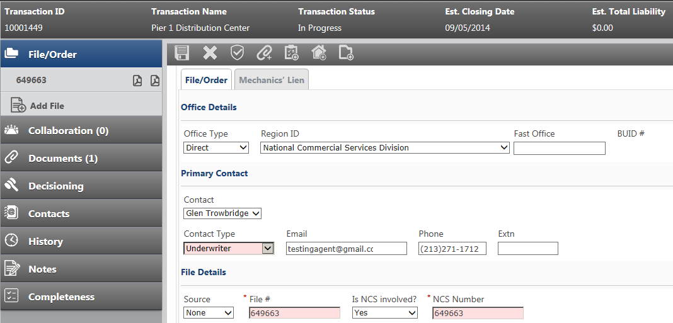Click the add new file document icon
673x323 pixels.
346,53
